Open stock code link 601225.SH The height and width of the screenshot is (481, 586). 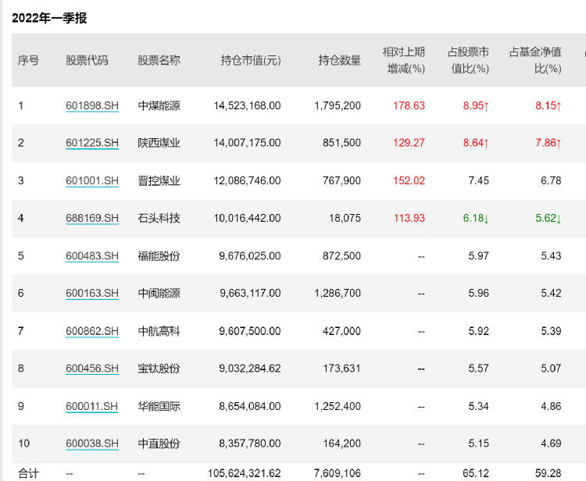pyautogui.click(x=92, y=143)
